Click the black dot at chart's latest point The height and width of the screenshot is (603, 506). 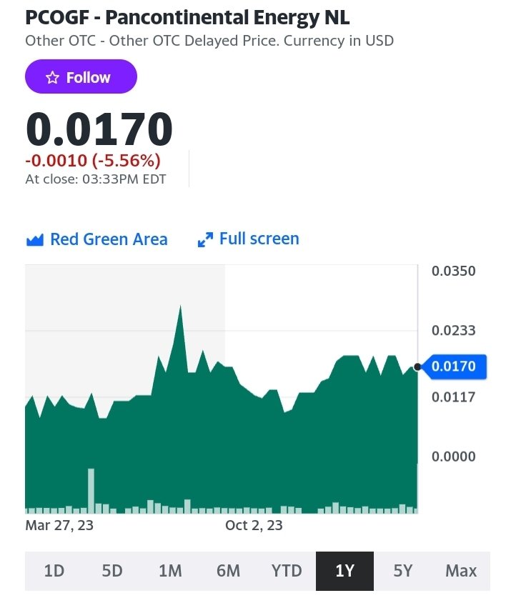tap(417, 367)
